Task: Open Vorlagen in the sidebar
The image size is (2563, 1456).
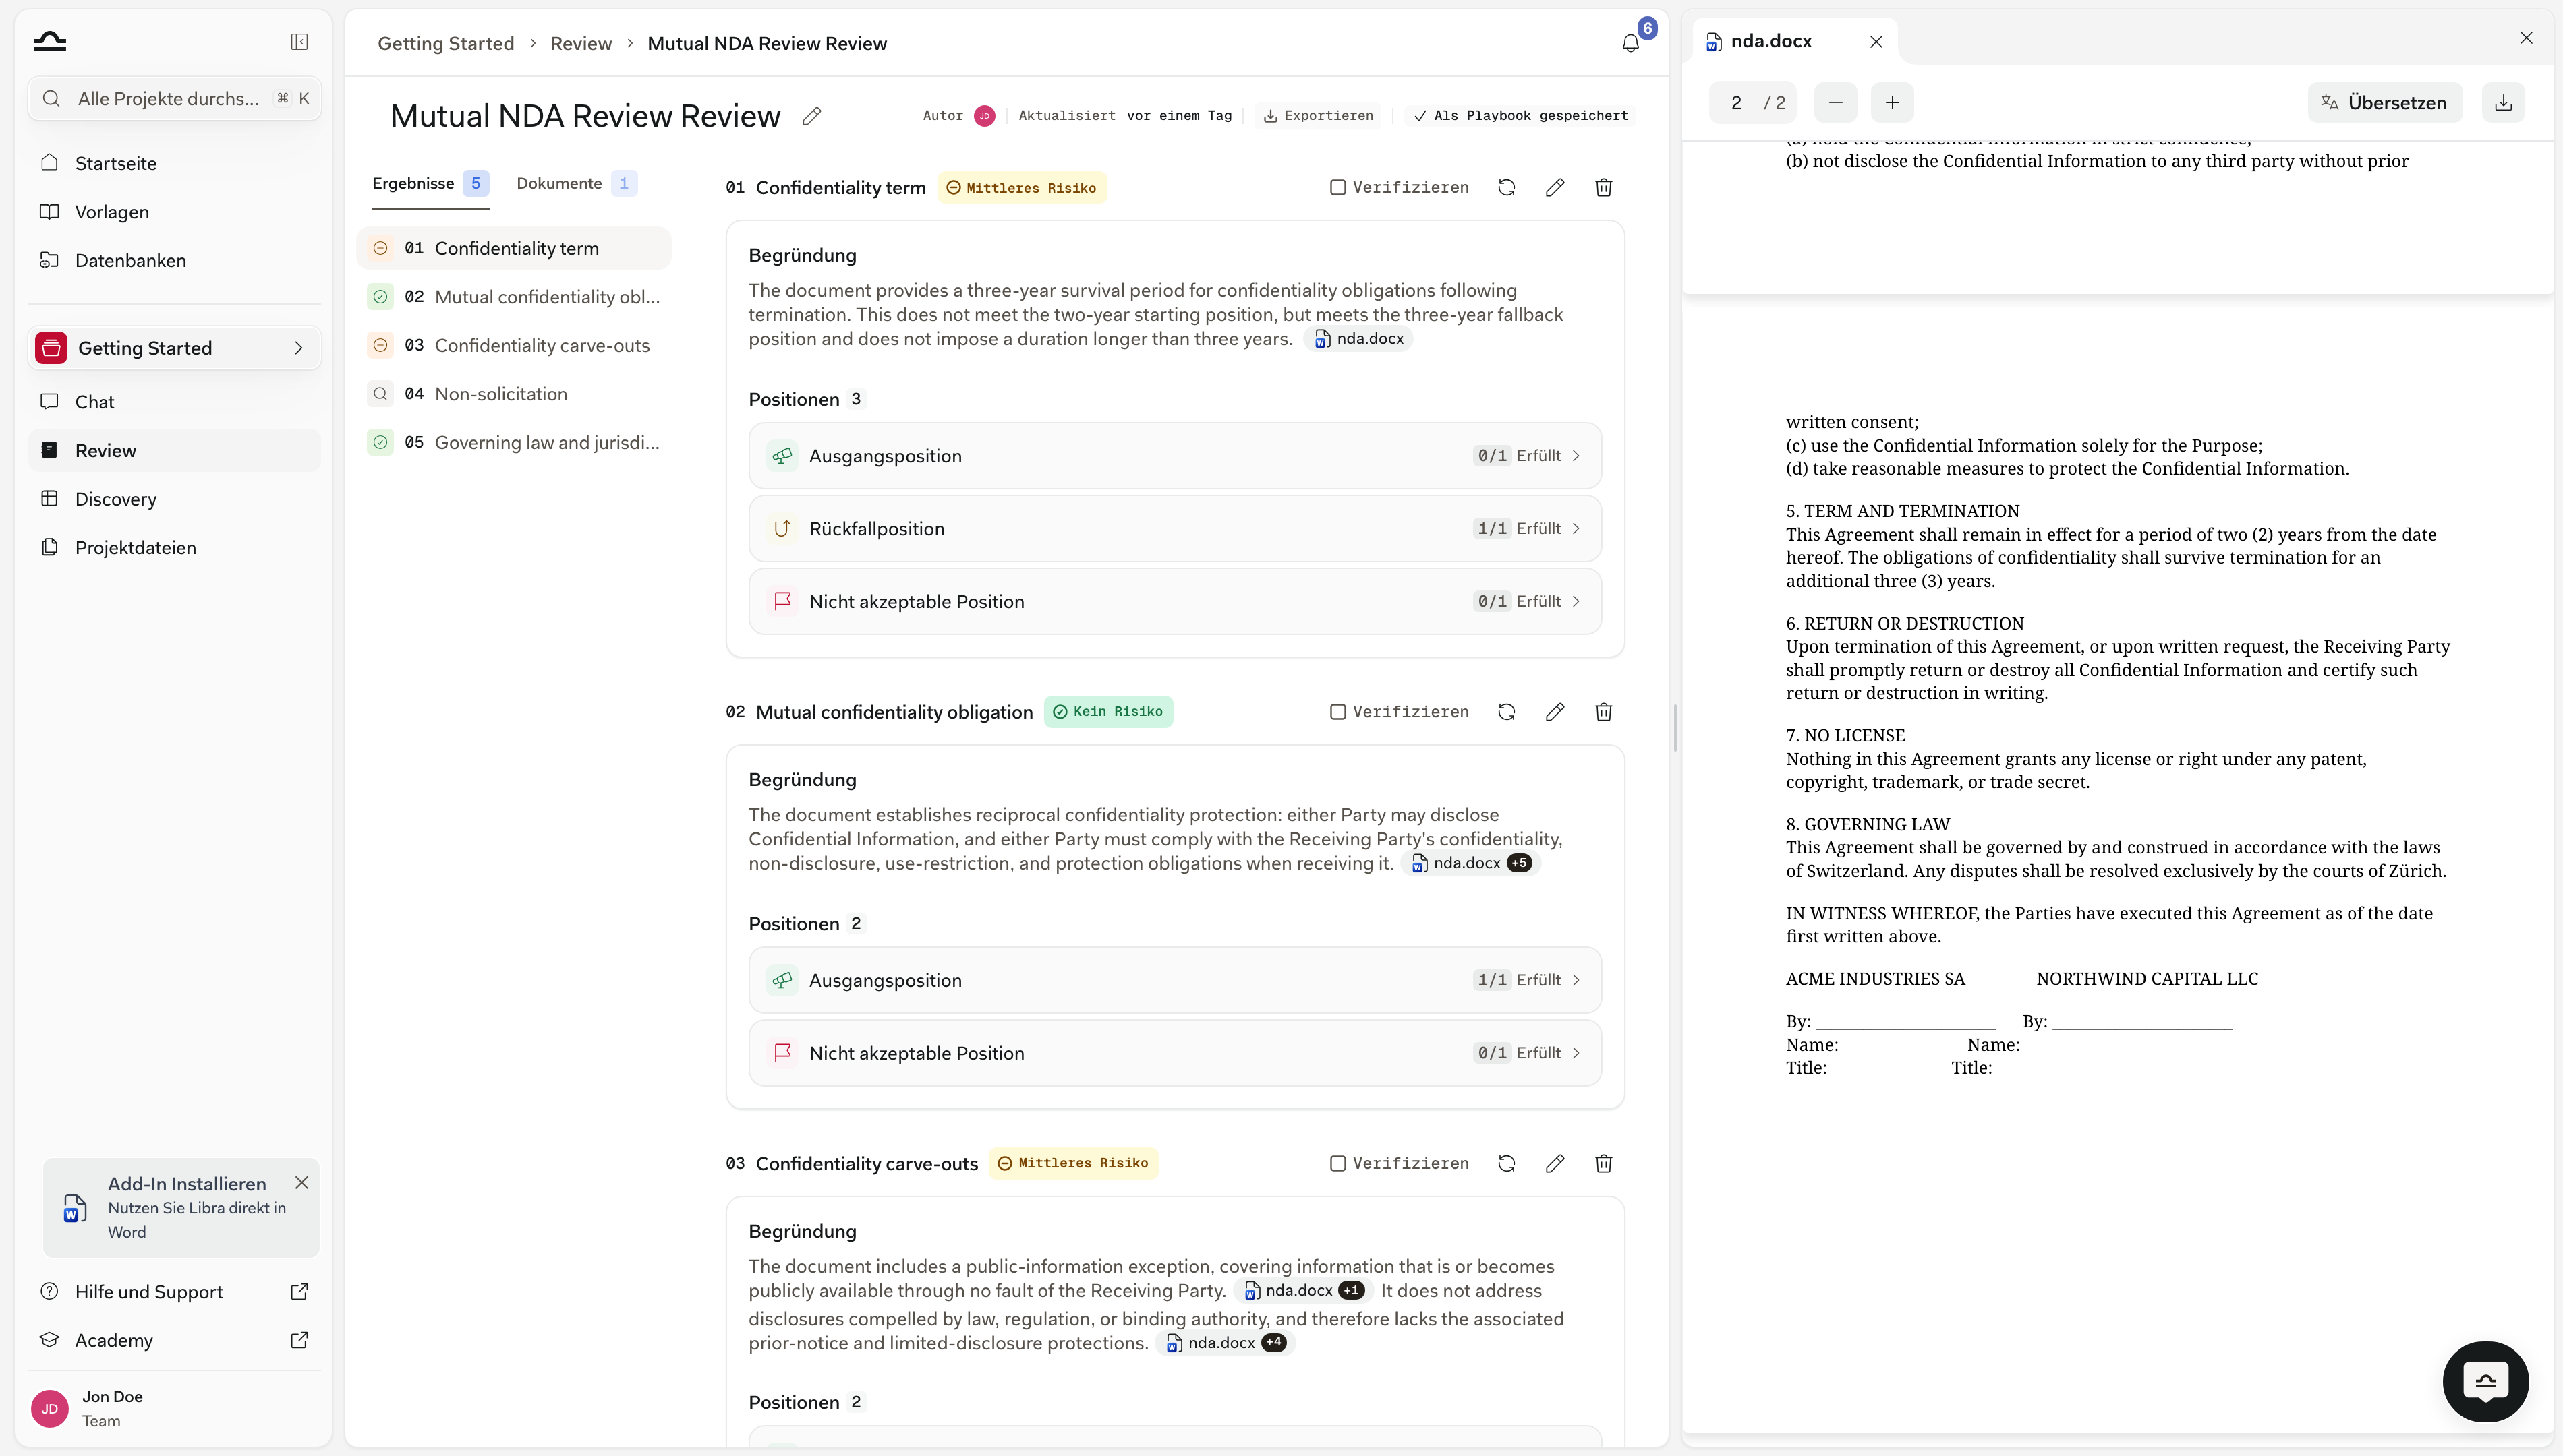Action: click(175, 212)
